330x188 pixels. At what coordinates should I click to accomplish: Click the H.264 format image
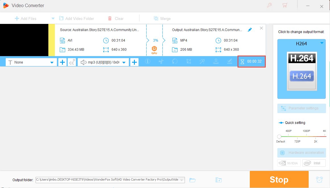[302, 71]
